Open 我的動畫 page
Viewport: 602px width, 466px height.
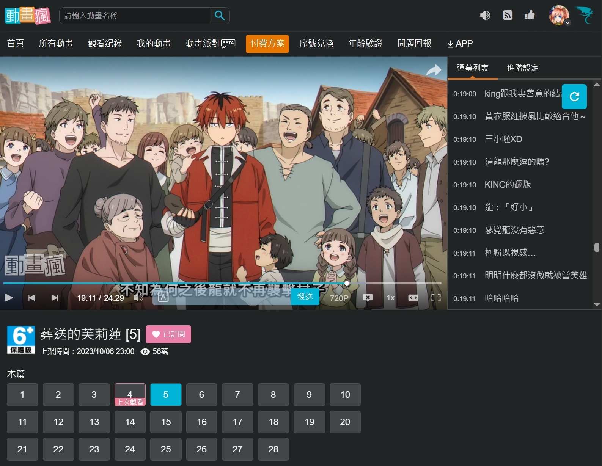point(154,44)
